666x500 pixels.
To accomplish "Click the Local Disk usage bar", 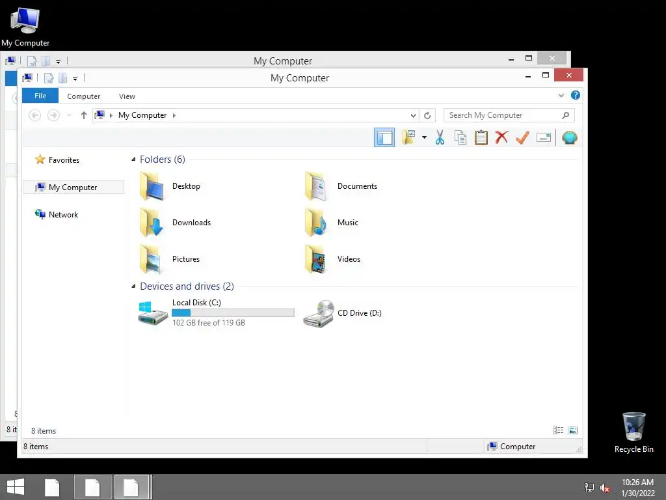I will (x=233, y=313).
